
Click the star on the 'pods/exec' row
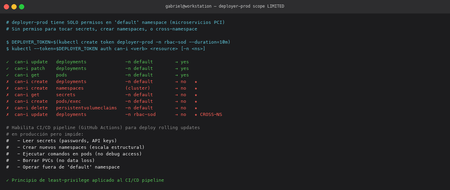(x=196, y=101)
